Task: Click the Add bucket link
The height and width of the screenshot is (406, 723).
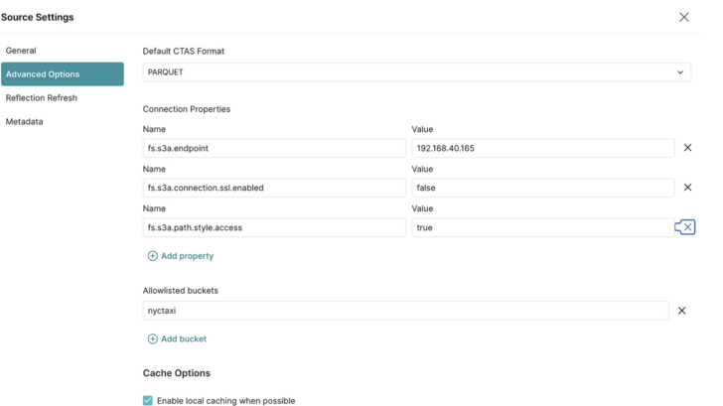Action: [184, 338]
